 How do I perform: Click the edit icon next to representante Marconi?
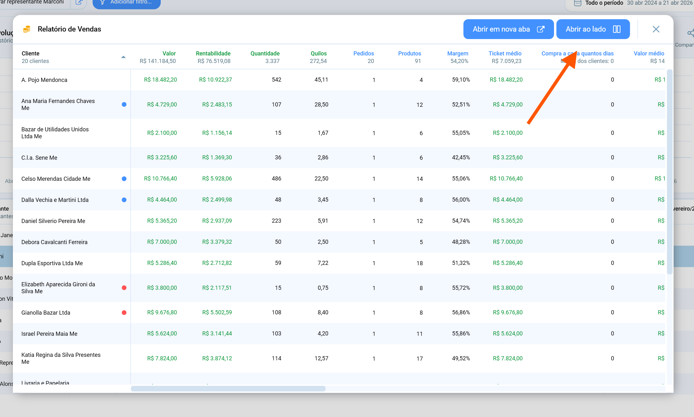pyautogui.click(x=79, y=3)
